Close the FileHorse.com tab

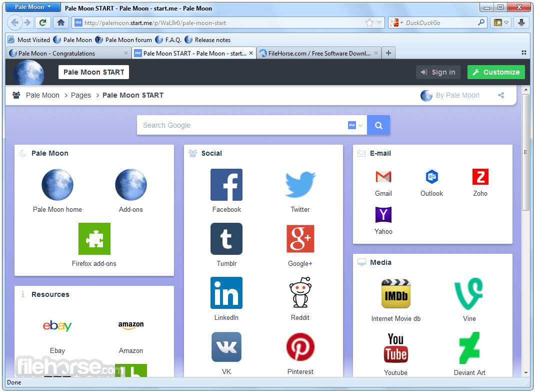point(375,53)
